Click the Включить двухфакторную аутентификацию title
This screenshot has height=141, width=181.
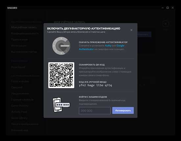pyautogui.click(x=84, y=29)
